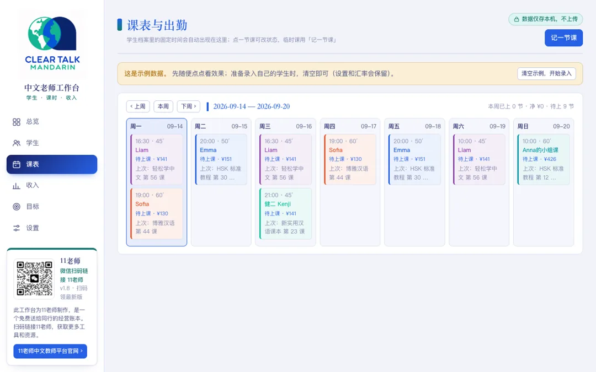Viewport: 596px width, 372px height.
Task: Open Saturday 10:00 Liam lesson card
Action: pyautogui.click(x=479, y=159)
